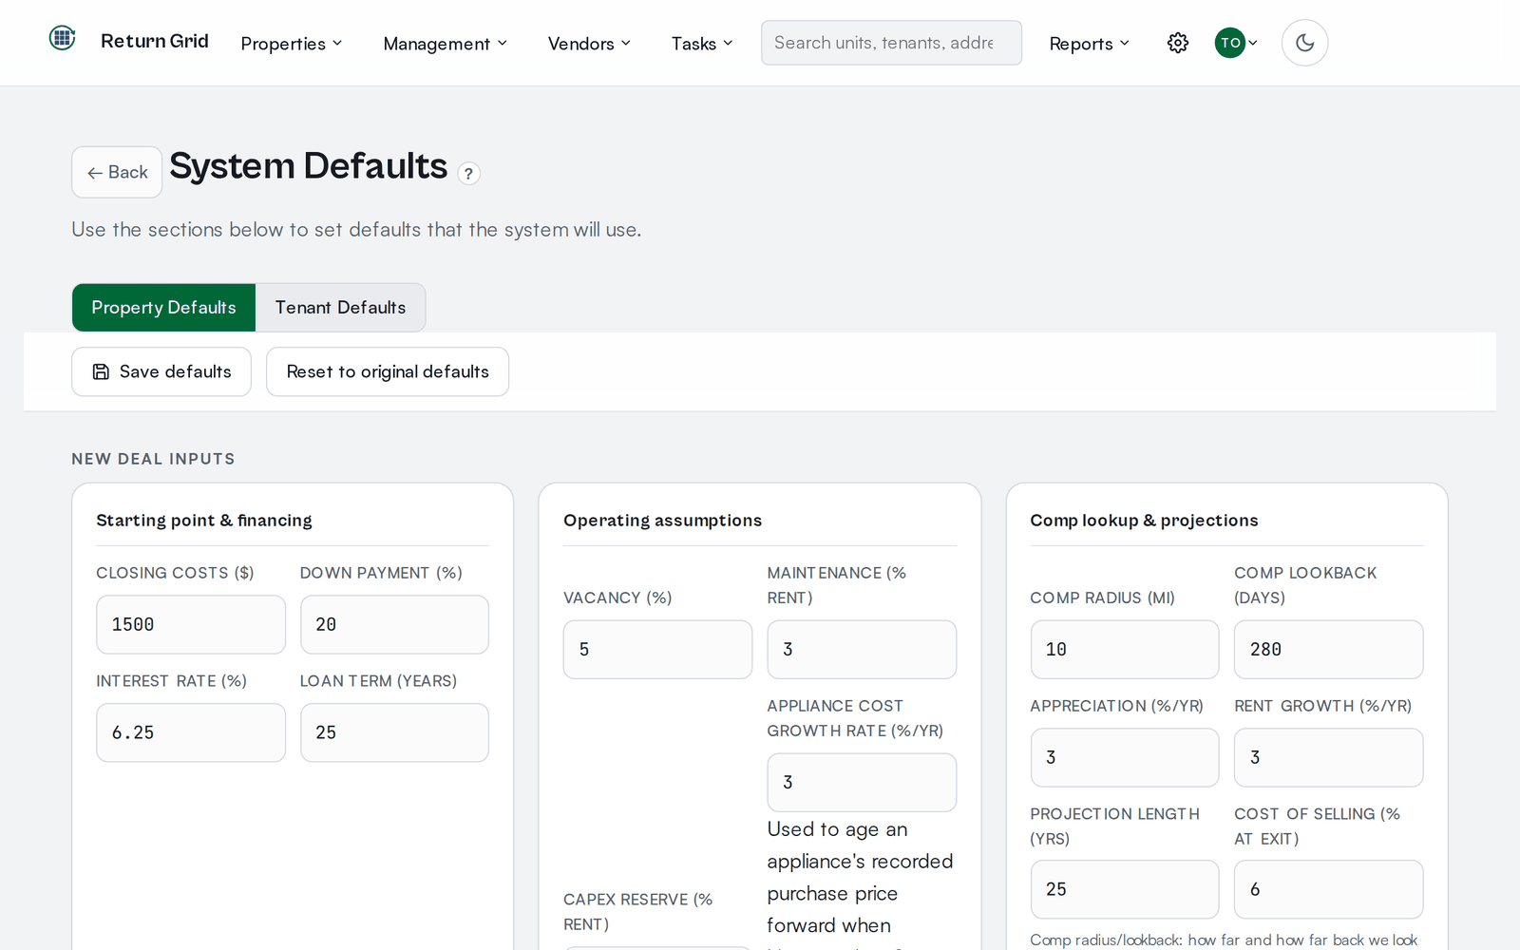Screen dimensions: 1520x950
Task: Edit the Vacancy percent field
Action: click(x=657, y=650)
